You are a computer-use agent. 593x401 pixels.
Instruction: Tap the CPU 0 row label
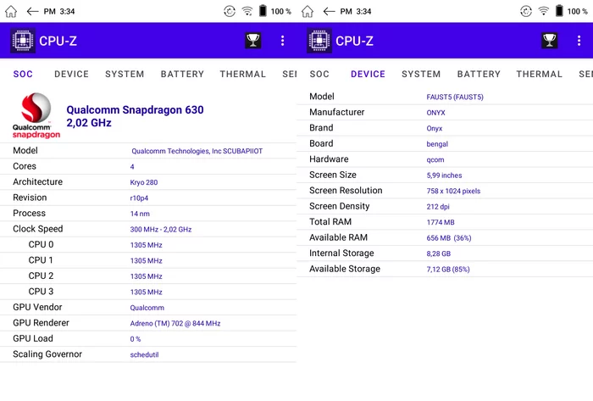tap(41, 244)
